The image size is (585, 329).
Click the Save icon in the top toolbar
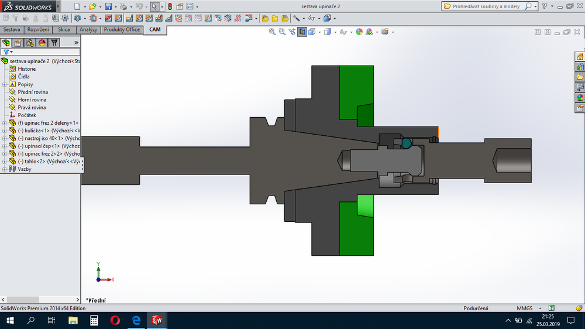[108, 6]
